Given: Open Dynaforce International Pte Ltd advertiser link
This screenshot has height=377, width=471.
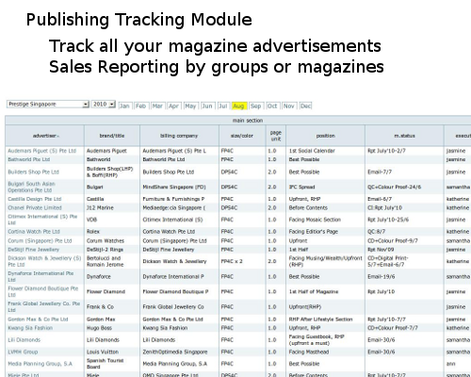Looking at the screenshot, I should click(41, 276).
